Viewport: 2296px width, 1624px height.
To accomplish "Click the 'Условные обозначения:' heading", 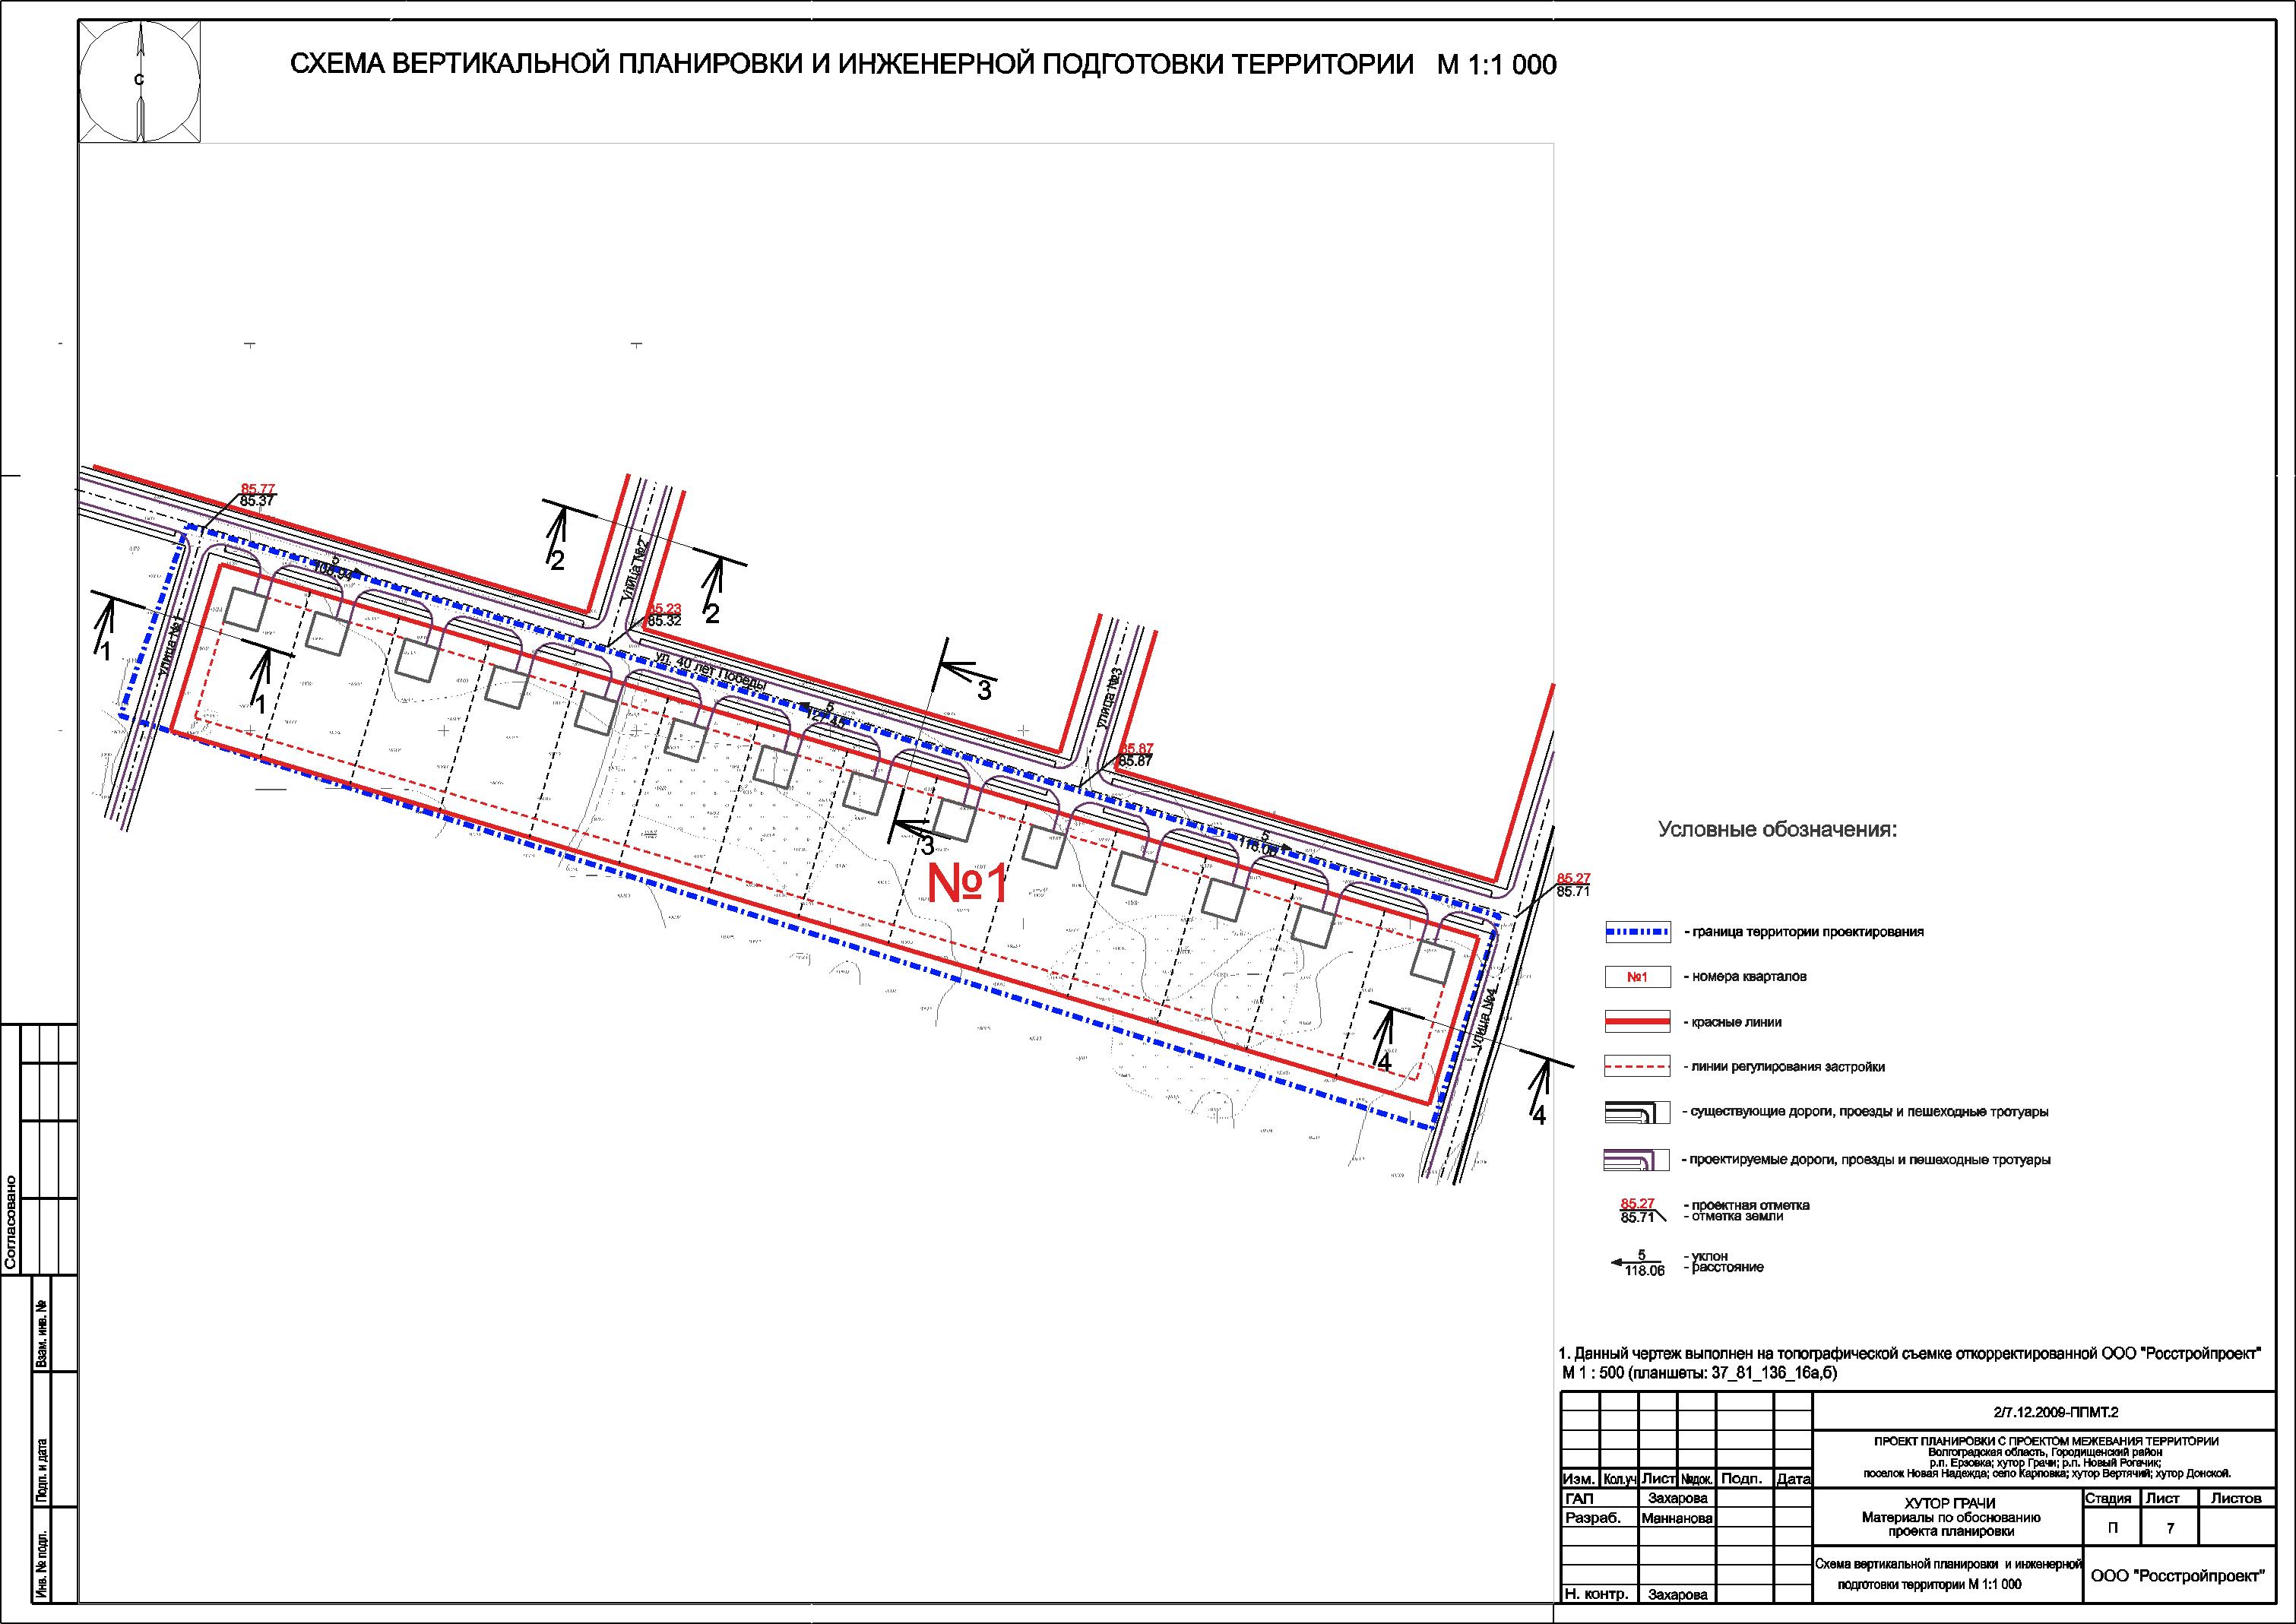I will 1778,830.
